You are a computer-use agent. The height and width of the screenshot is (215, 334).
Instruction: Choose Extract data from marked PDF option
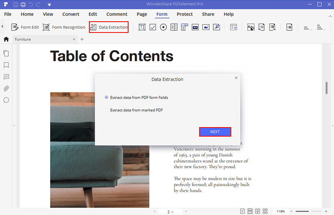[x=106, y=110]
